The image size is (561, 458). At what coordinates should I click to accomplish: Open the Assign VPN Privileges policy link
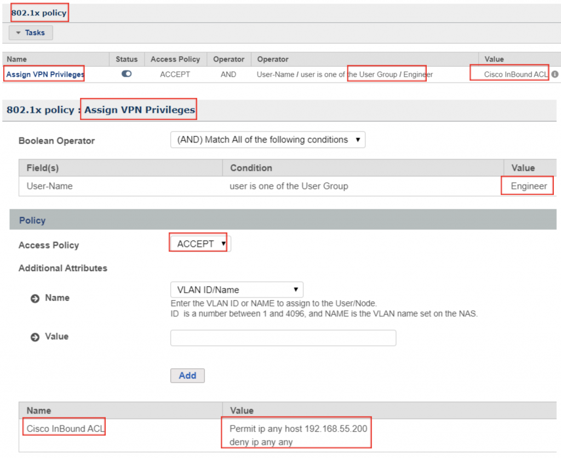(45, 75)
